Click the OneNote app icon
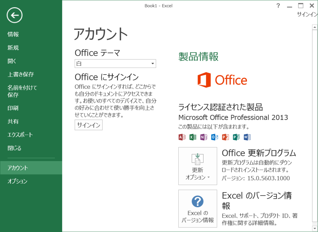The height and width of the screenshot is (232, 318). pyautogui.click(x=204, y=137)
